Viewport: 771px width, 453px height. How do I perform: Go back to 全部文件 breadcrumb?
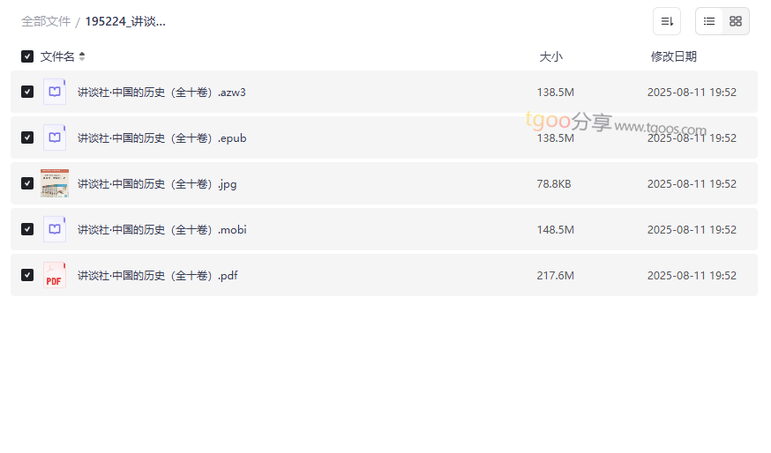click(x=46, y=21)
